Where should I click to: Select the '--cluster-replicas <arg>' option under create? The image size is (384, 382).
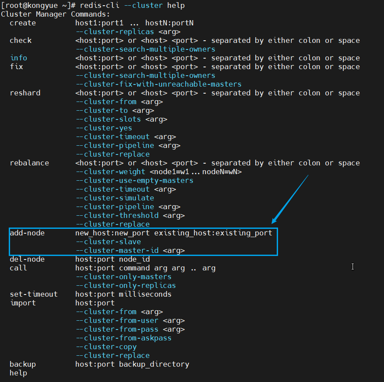(128, 32)
